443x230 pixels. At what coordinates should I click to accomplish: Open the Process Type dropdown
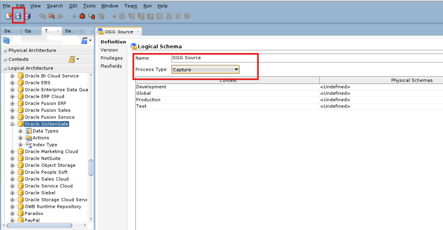(205, 70)
